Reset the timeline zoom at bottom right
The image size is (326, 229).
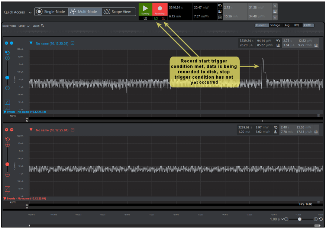click(320, 219)
